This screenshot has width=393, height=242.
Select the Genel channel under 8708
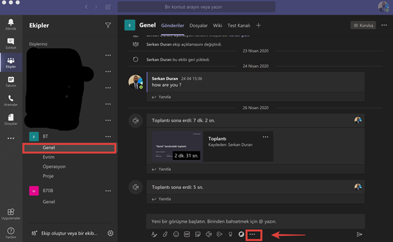click(49, 202)
